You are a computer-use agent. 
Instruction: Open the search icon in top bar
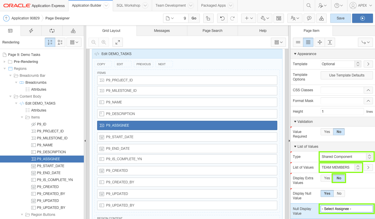309,6
